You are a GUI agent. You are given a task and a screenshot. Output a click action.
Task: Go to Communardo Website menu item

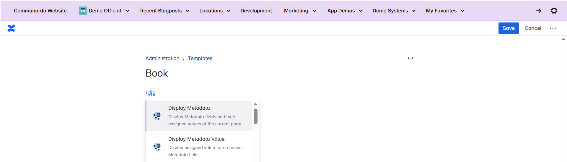(x=40, y=11)
